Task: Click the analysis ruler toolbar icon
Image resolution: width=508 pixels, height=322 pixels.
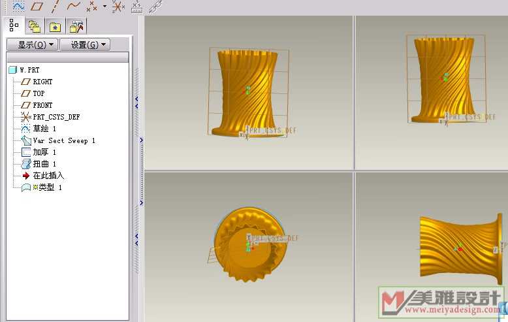Action: [x=136, y=6]
